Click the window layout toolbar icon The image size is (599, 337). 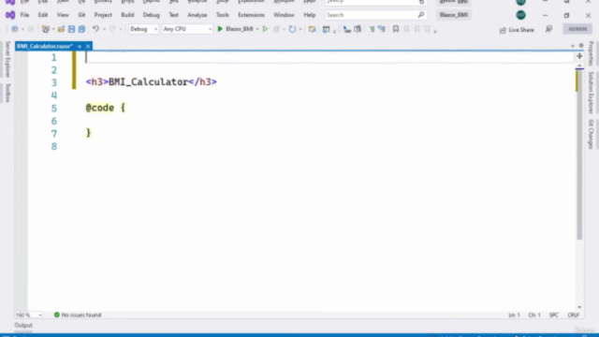[x=326, y=29]
